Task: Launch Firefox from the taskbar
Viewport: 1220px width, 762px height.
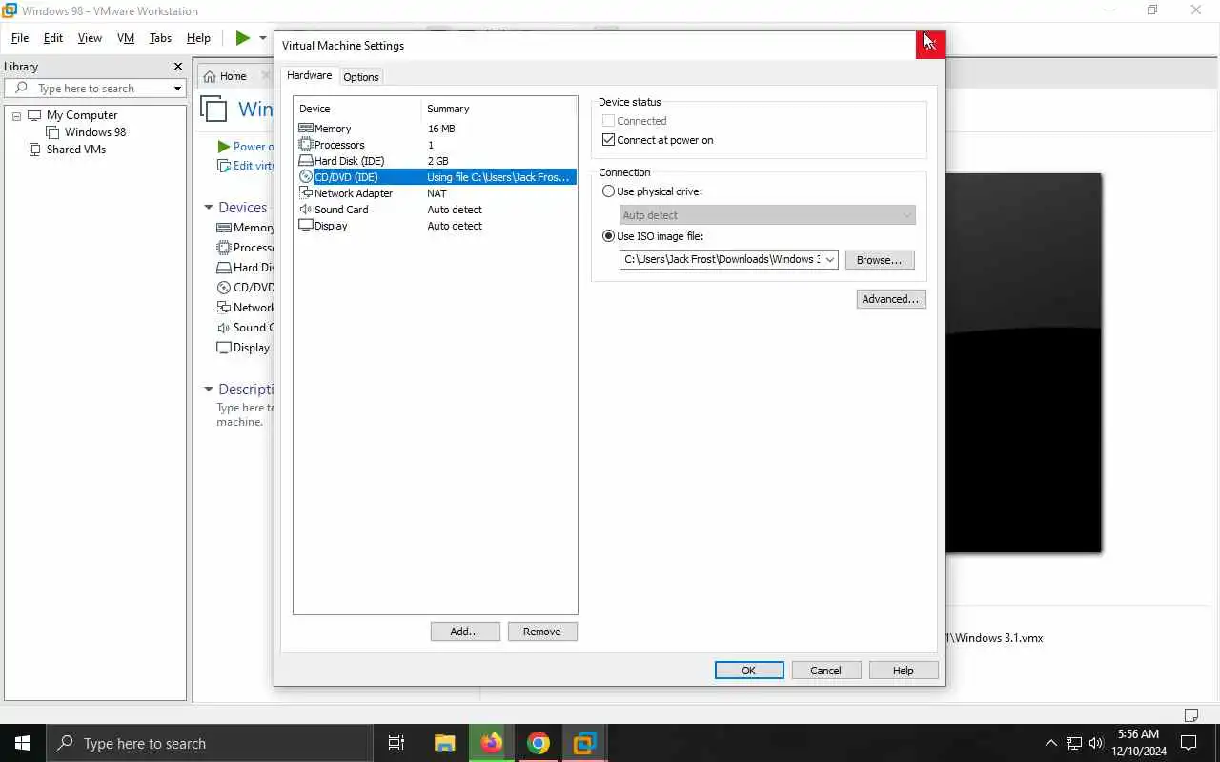Action: [492, 743]
